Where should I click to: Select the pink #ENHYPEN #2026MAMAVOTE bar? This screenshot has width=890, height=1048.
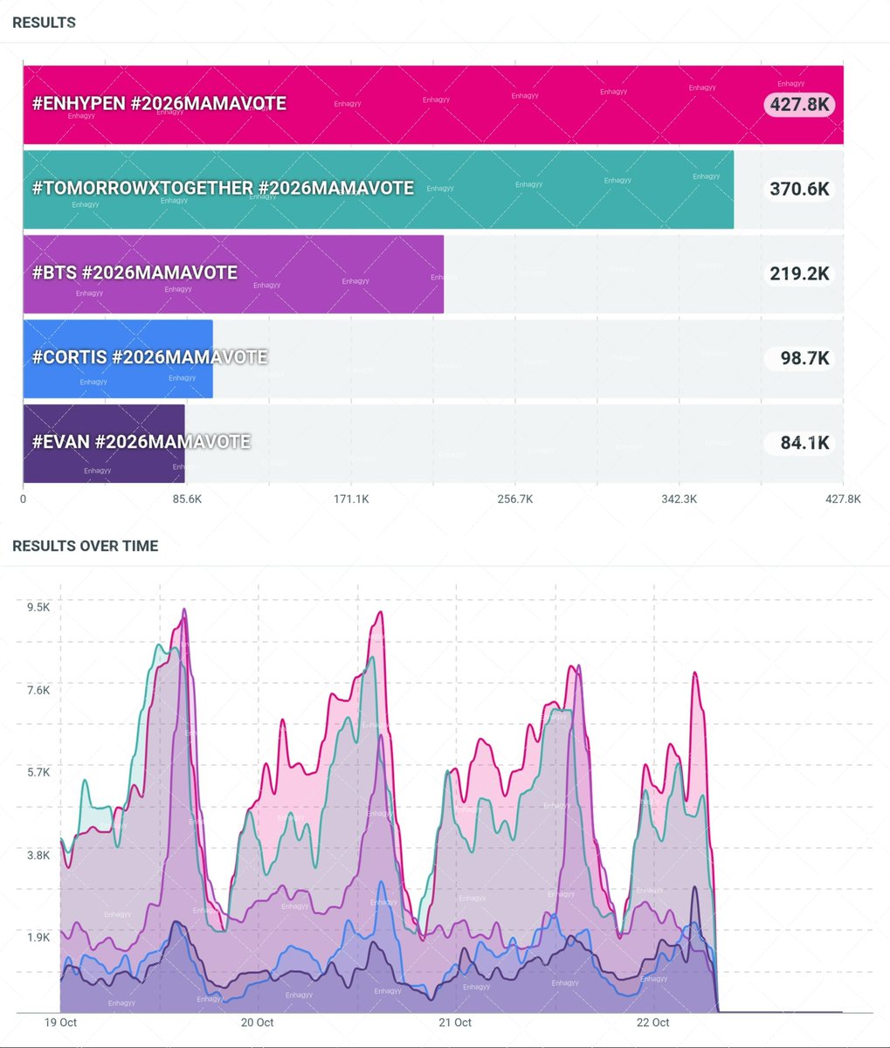(x=433, y=105)
